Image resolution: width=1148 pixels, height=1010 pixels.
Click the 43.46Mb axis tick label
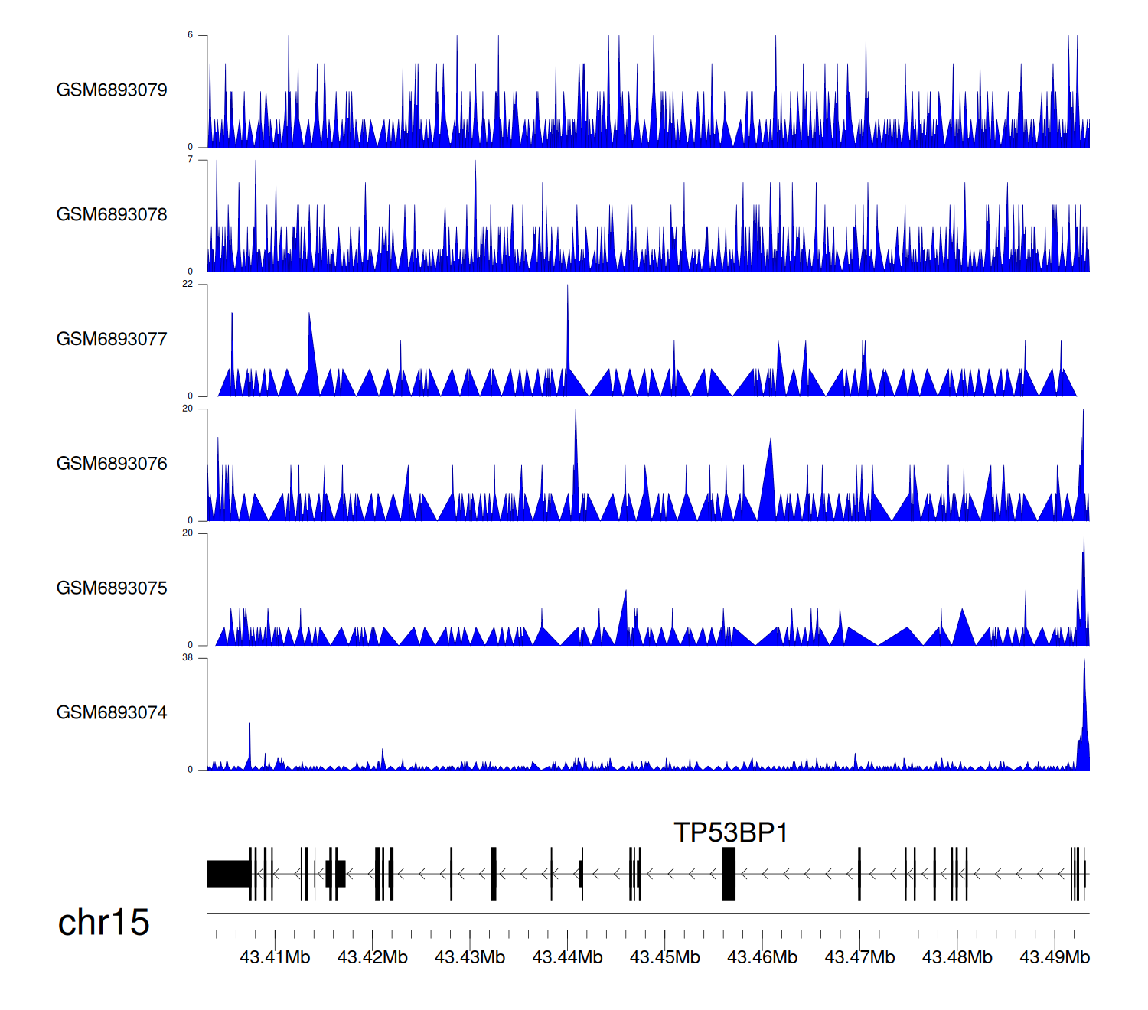tap(762, 957)
